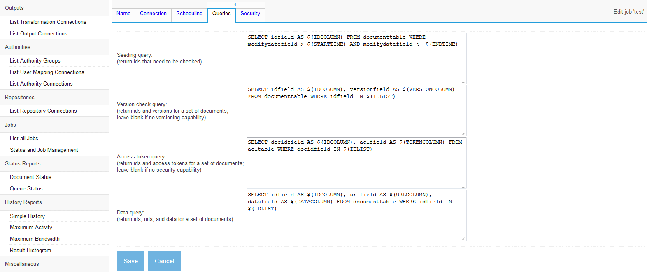
Task: Collapse the Status Reports section header
Action: tap(23, 164)
